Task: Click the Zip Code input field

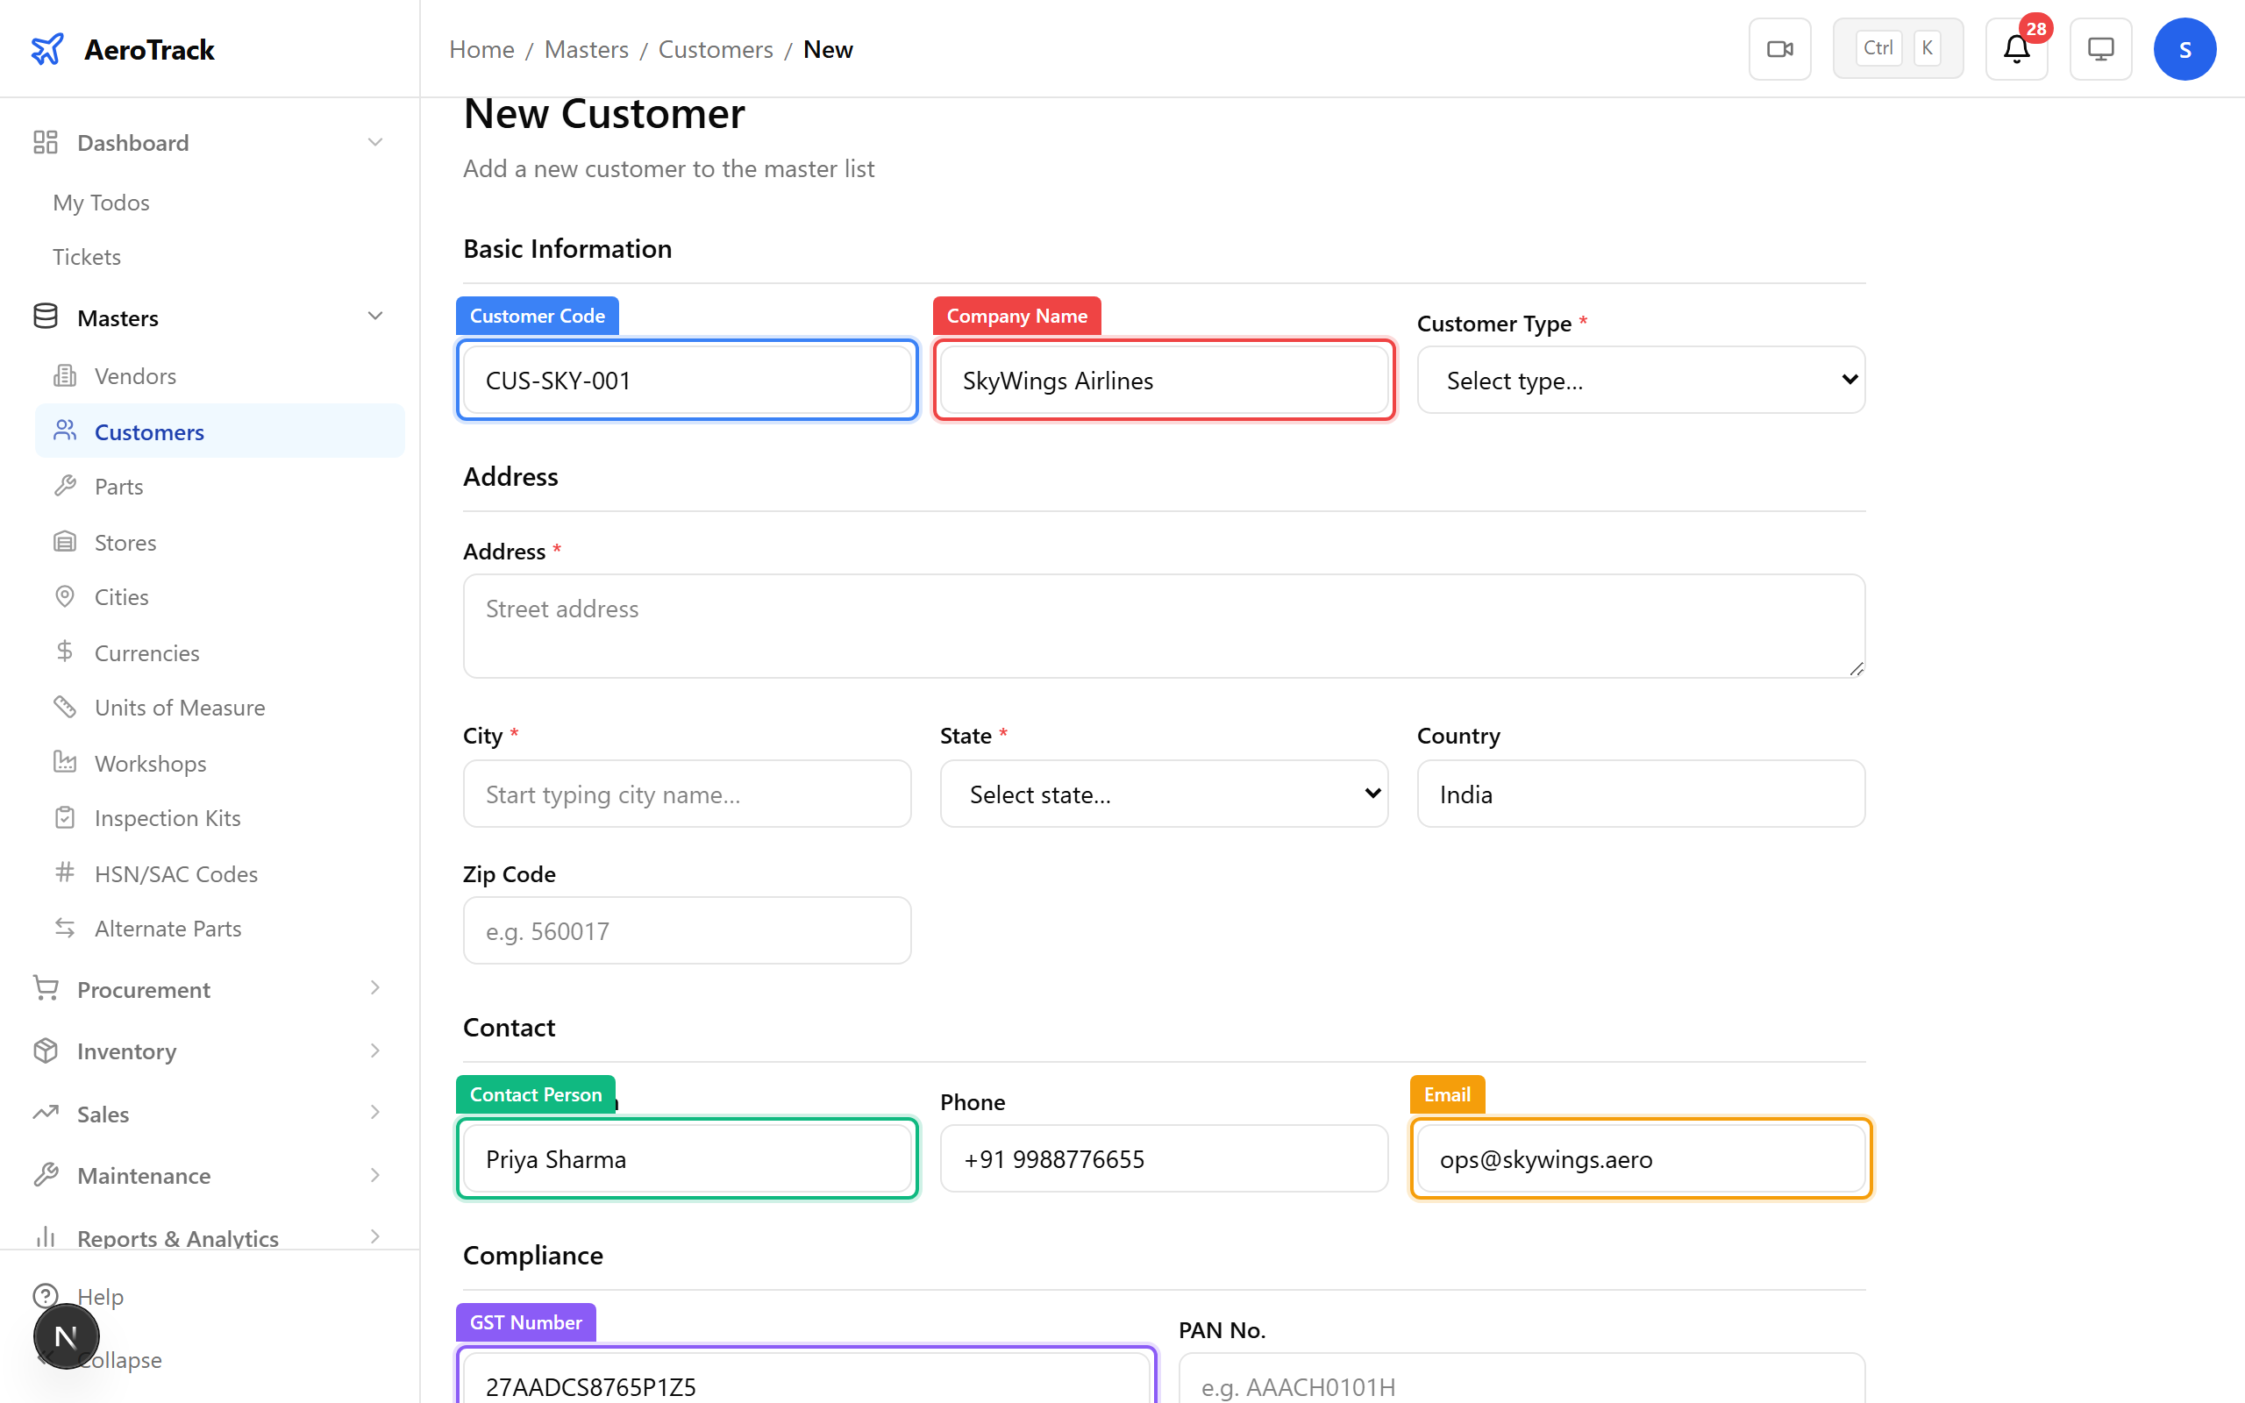Action: point(686,929)
